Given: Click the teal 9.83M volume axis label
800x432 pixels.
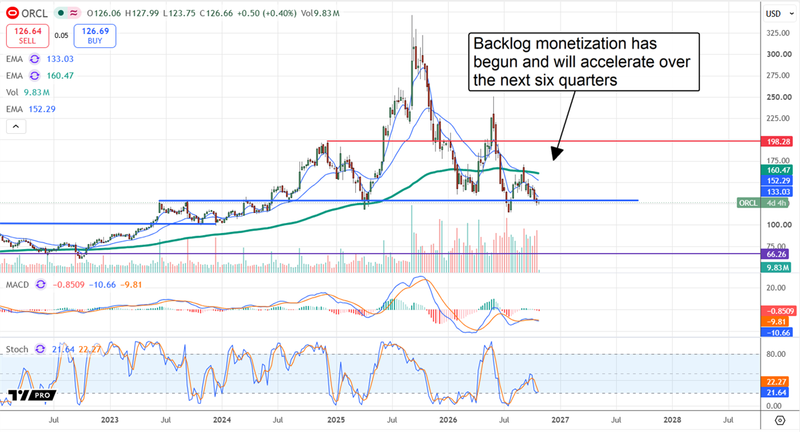Looking at the screenshot, I should (777, 268).
